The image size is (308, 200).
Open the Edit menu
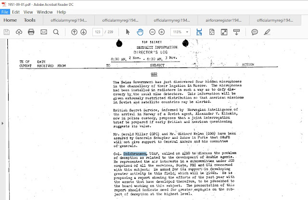pyautogui.click(x=16, y=12)
